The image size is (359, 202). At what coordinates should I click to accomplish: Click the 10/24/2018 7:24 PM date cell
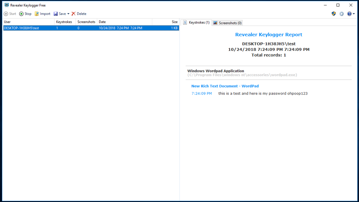click(120, 28)
